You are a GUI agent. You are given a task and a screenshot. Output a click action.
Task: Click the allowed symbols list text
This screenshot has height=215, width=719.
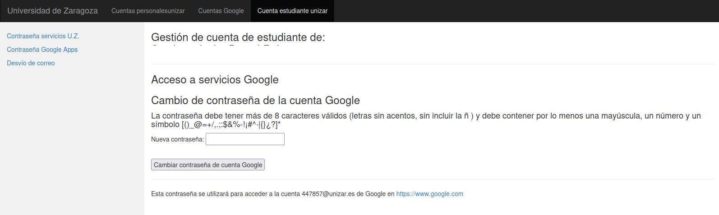[x=231, y=125]
